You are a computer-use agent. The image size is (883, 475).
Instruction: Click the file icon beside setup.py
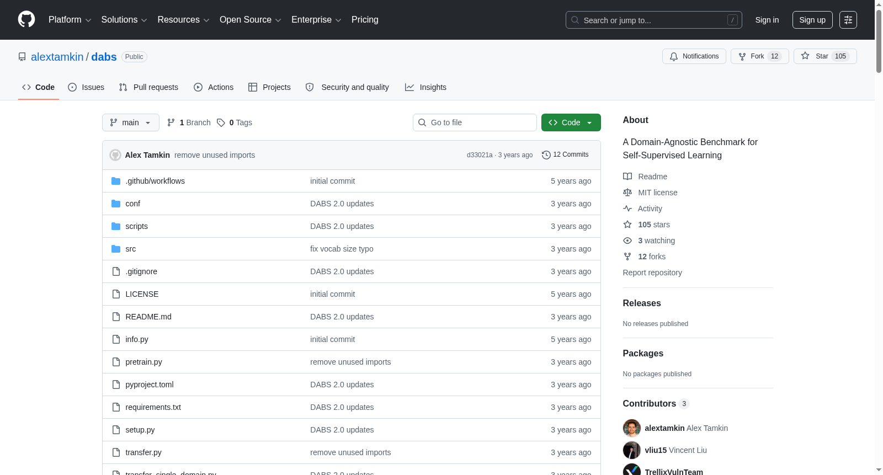(x=116, y=430)
